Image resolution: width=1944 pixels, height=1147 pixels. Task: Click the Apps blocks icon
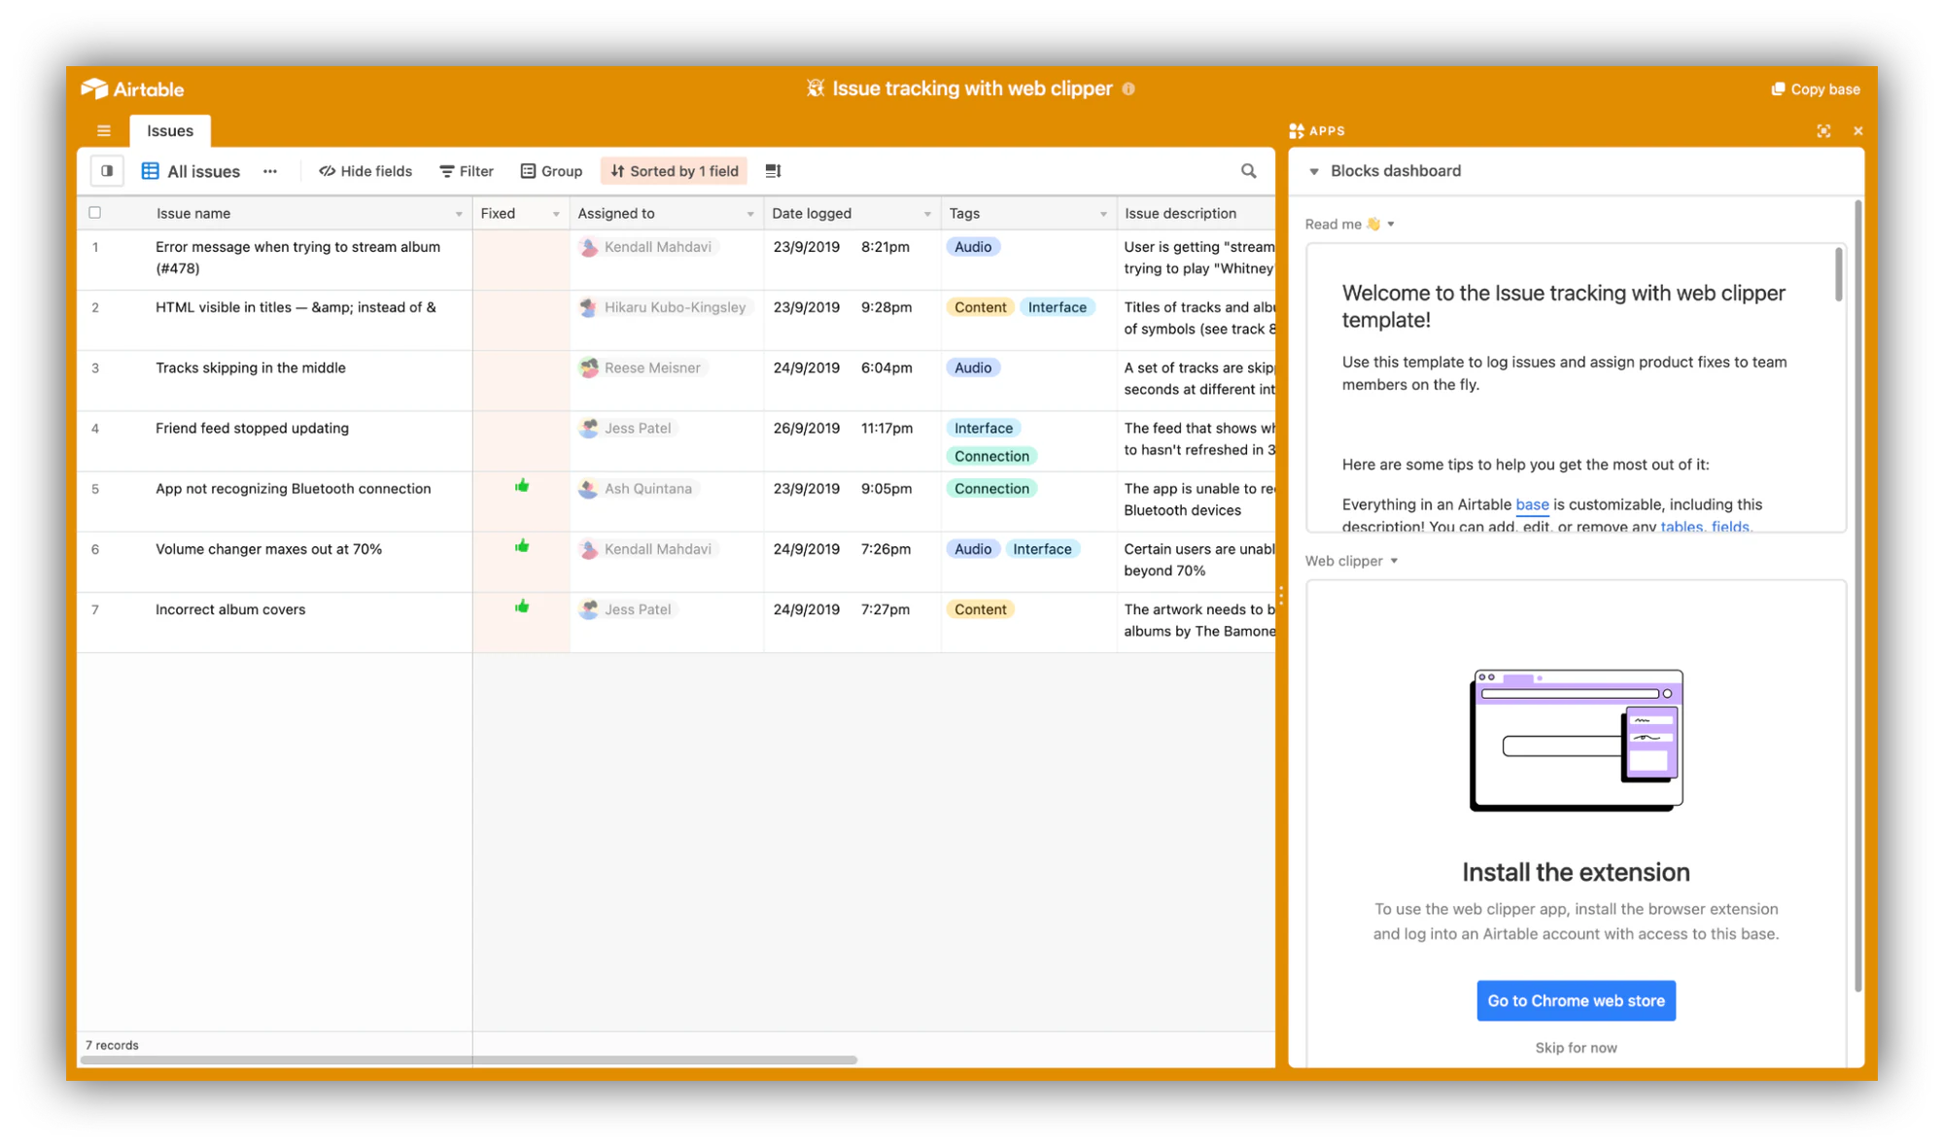tap(1297, 130)
